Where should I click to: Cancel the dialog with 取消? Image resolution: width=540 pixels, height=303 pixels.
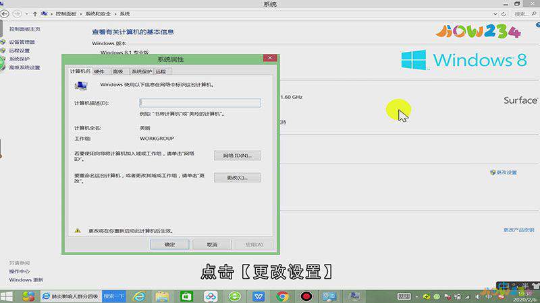coord(212,244)
